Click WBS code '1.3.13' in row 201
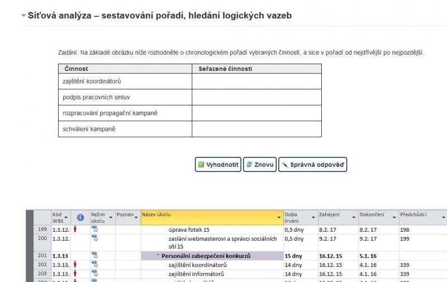447x282 pixels. [60, 256]
